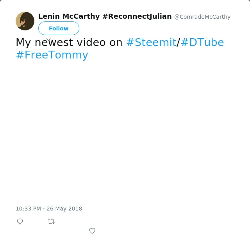The height and width of the screenshot is (237, 250).
Task: Open the #FreeTommy hashtag
Action: (52, 55)
